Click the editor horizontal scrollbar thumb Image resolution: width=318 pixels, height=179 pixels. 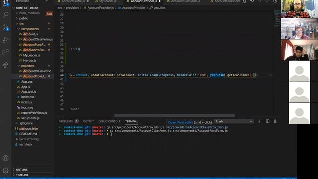coord(174,115)
